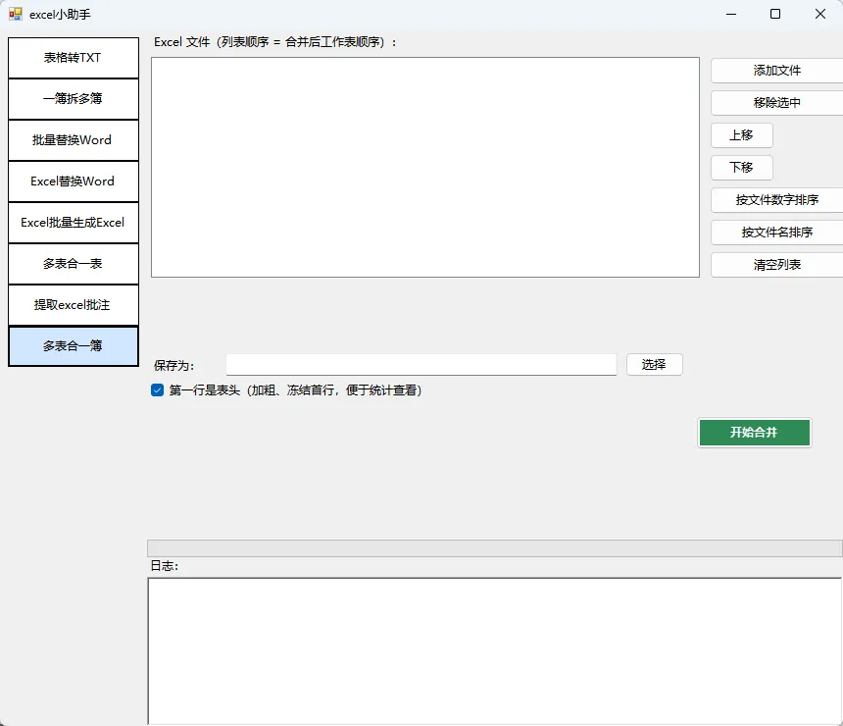Start merging with green 开始合并 button
Screen dimensions: 843x726
click(755, 433)
